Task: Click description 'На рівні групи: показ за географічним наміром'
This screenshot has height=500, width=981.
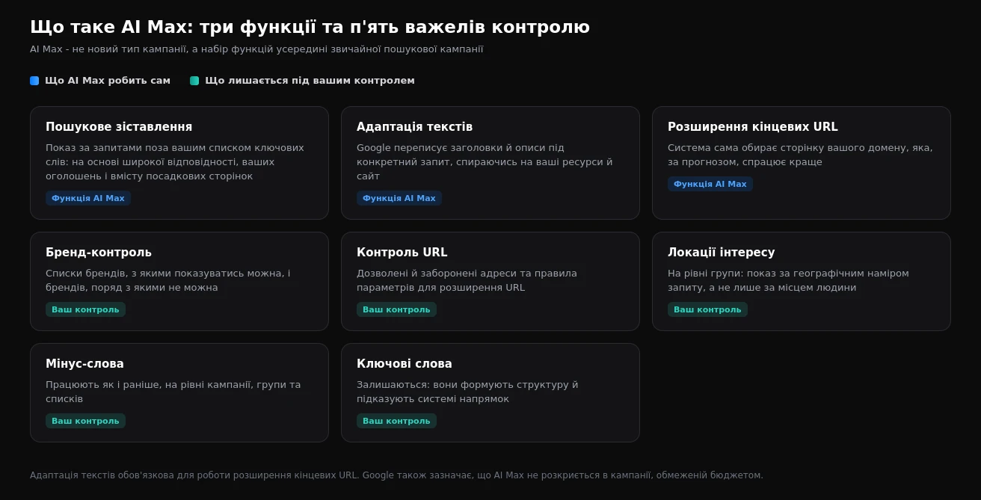Action: tap(788, 280)
